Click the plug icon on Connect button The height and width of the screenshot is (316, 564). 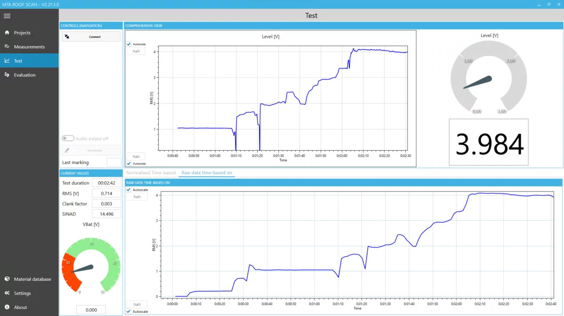67,37
